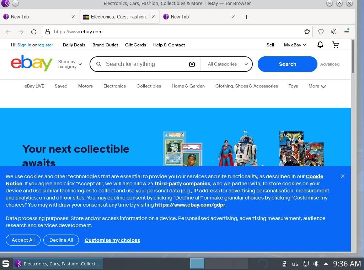The image size is (364, 270).
Task: Click the magnifier icon in search box
Action: tap(99, 64)
